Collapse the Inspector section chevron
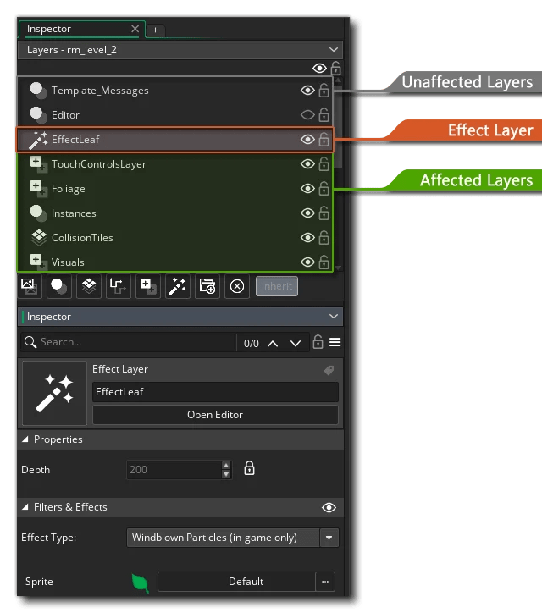 click(333, 317)
